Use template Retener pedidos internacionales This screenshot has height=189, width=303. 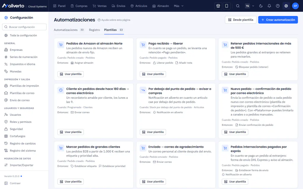(x=235, y=74)
